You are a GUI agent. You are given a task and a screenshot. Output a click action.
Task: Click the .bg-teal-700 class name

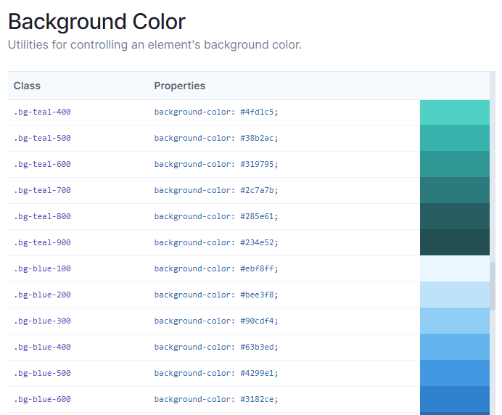(x=42, y=190)
